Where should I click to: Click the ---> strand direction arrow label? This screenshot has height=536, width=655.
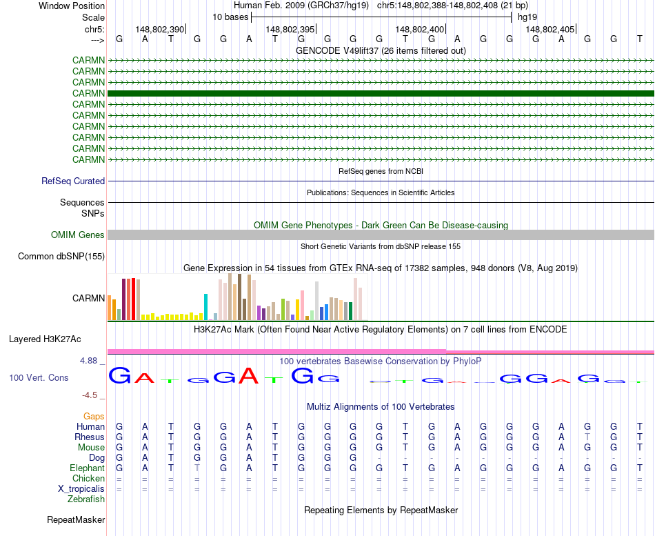click(x=97, y=40)
